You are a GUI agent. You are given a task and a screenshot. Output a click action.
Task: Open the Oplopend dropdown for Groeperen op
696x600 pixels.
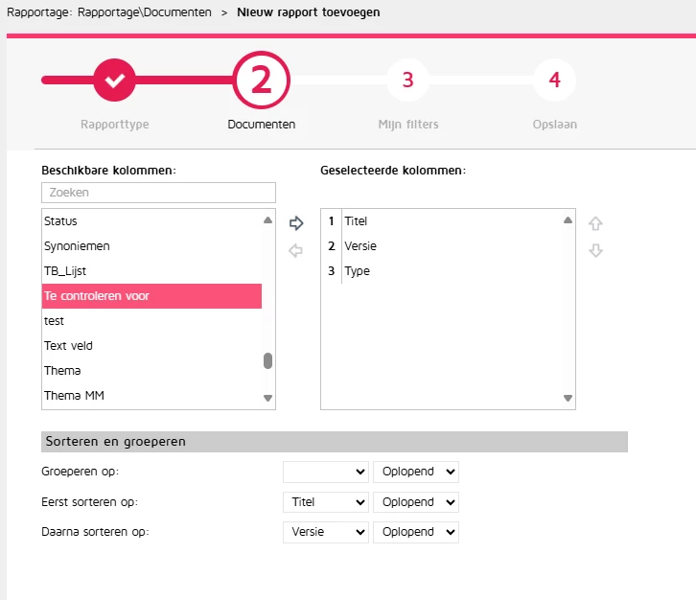[x=416, y=472]
